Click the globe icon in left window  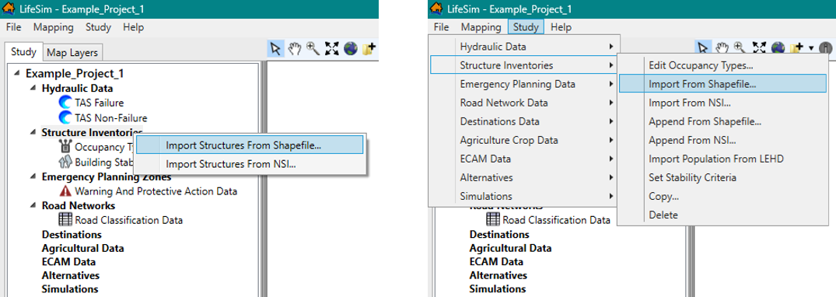pyautogui.click(x=350, y=49)
